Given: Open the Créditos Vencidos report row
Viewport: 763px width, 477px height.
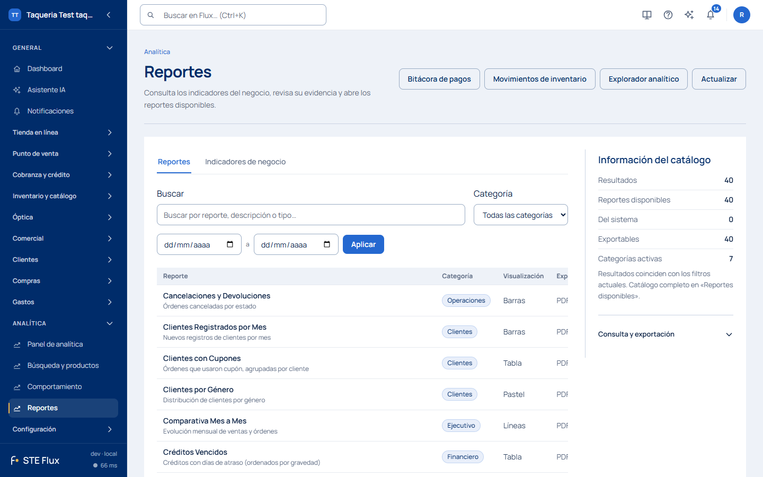Looking at the screenshot, I should tap(362, 457).
